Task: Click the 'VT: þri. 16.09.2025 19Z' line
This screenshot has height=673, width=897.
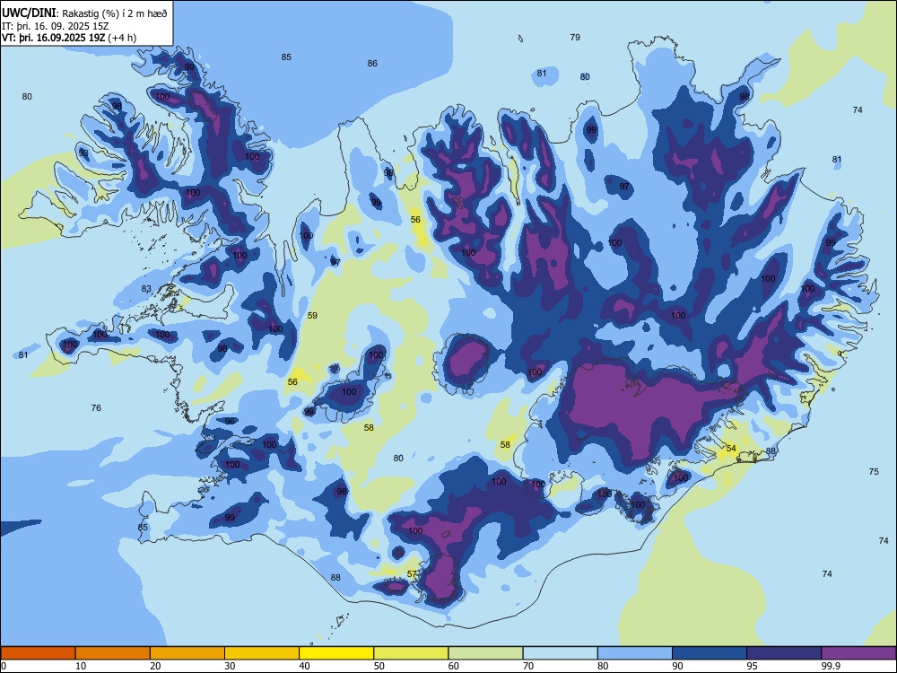Action: (54, 38)
